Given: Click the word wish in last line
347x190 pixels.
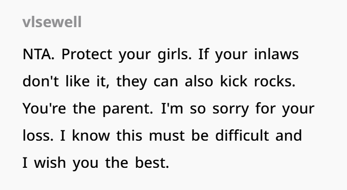Looking at the screenshot, I should (x=50, y=163).
